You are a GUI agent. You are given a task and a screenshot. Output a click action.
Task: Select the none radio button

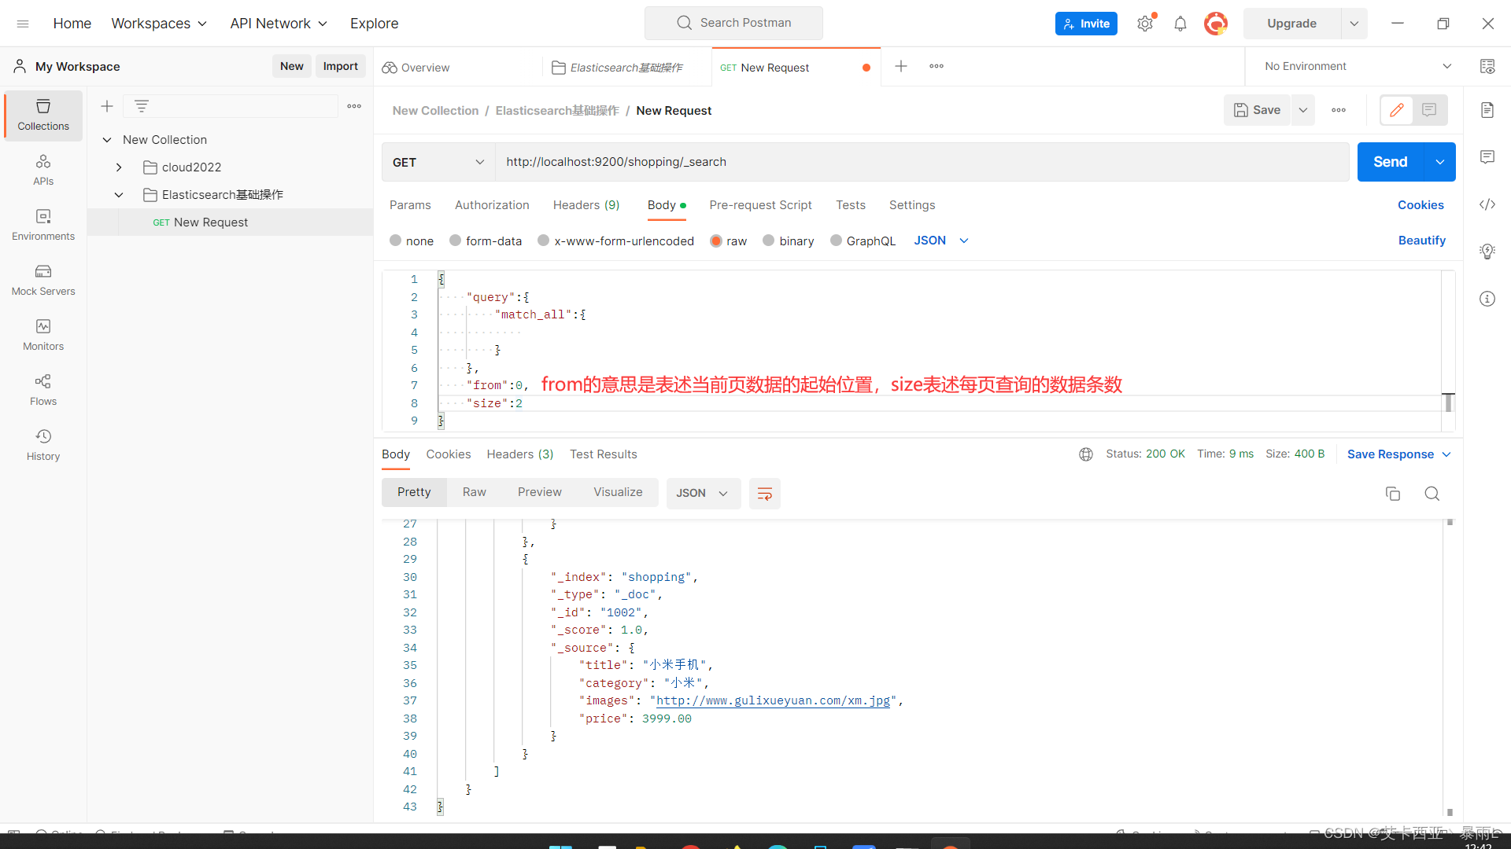point(395,240)
